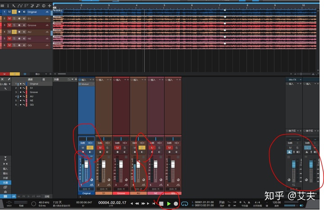Toggle FX channel filter in mixer bottom bar
This screenshot has width=324, height=210.
(x=23, y=196)
